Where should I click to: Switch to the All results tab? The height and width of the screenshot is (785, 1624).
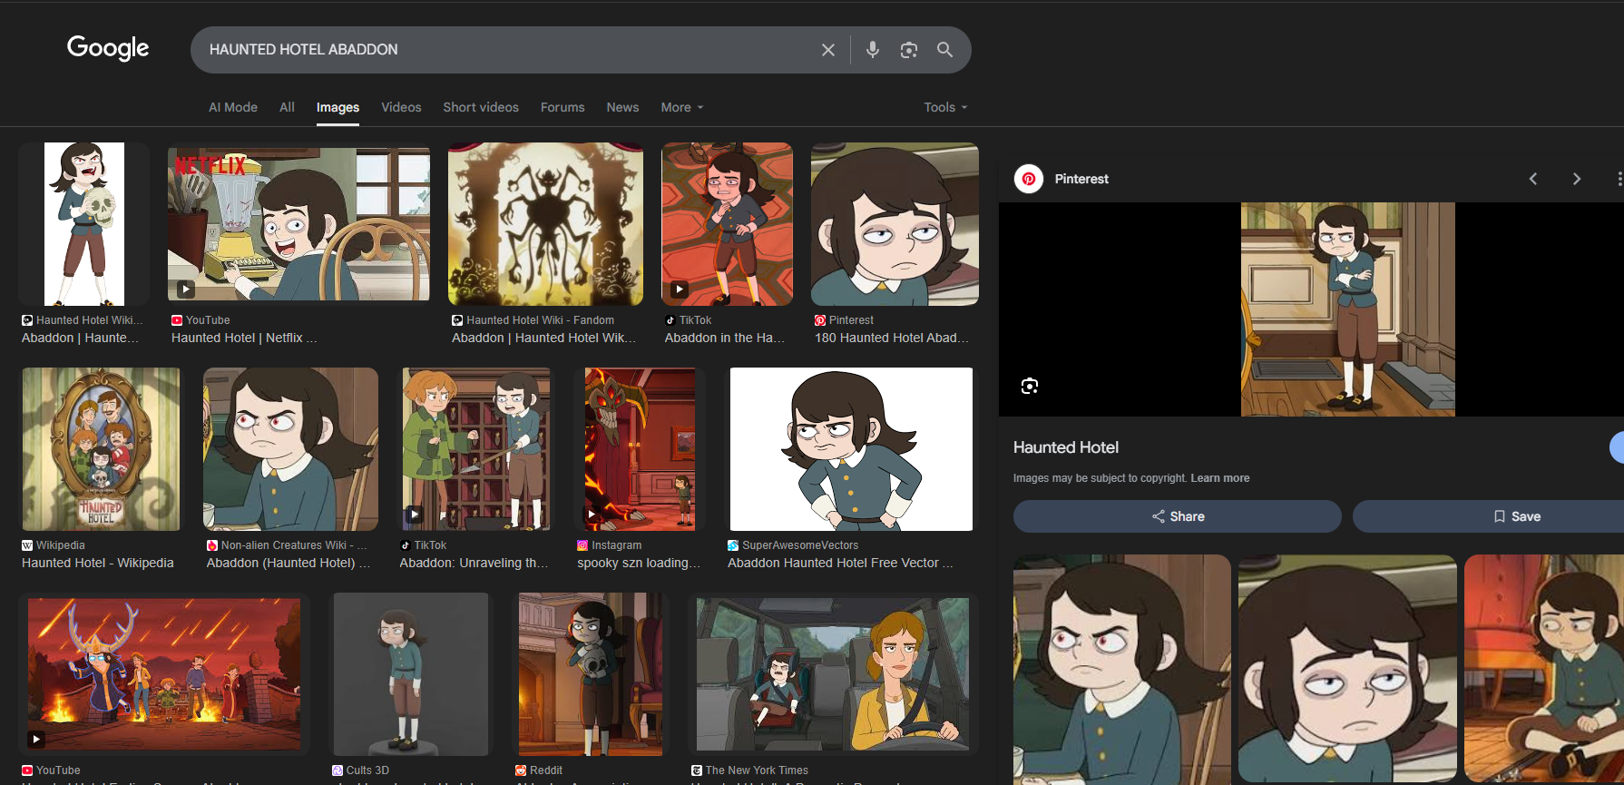click(287, 107)
